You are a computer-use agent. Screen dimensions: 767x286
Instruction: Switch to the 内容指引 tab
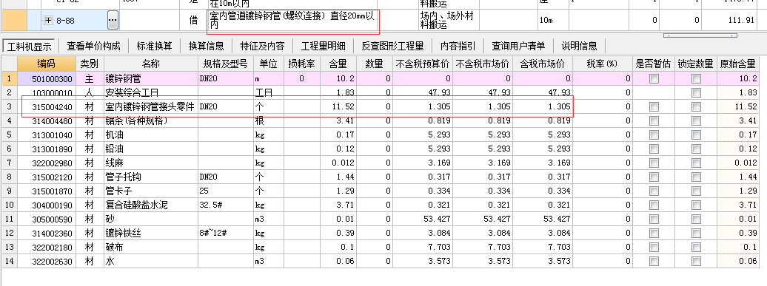(x=458, y=46)
